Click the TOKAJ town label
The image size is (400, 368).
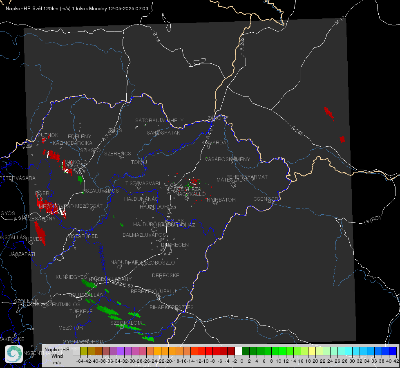click(139, 162)
